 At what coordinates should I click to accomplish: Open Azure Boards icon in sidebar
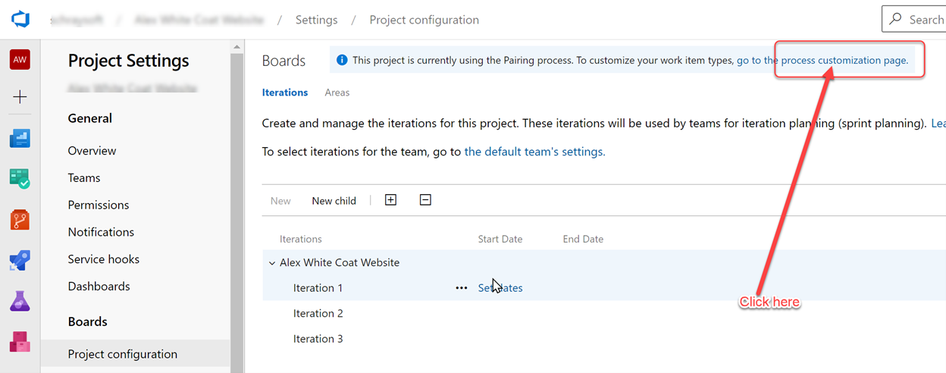tap(20, 138)
